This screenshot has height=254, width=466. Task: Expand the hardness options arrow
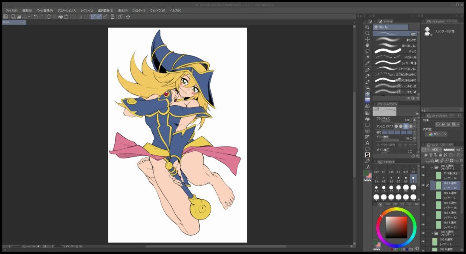415,132
